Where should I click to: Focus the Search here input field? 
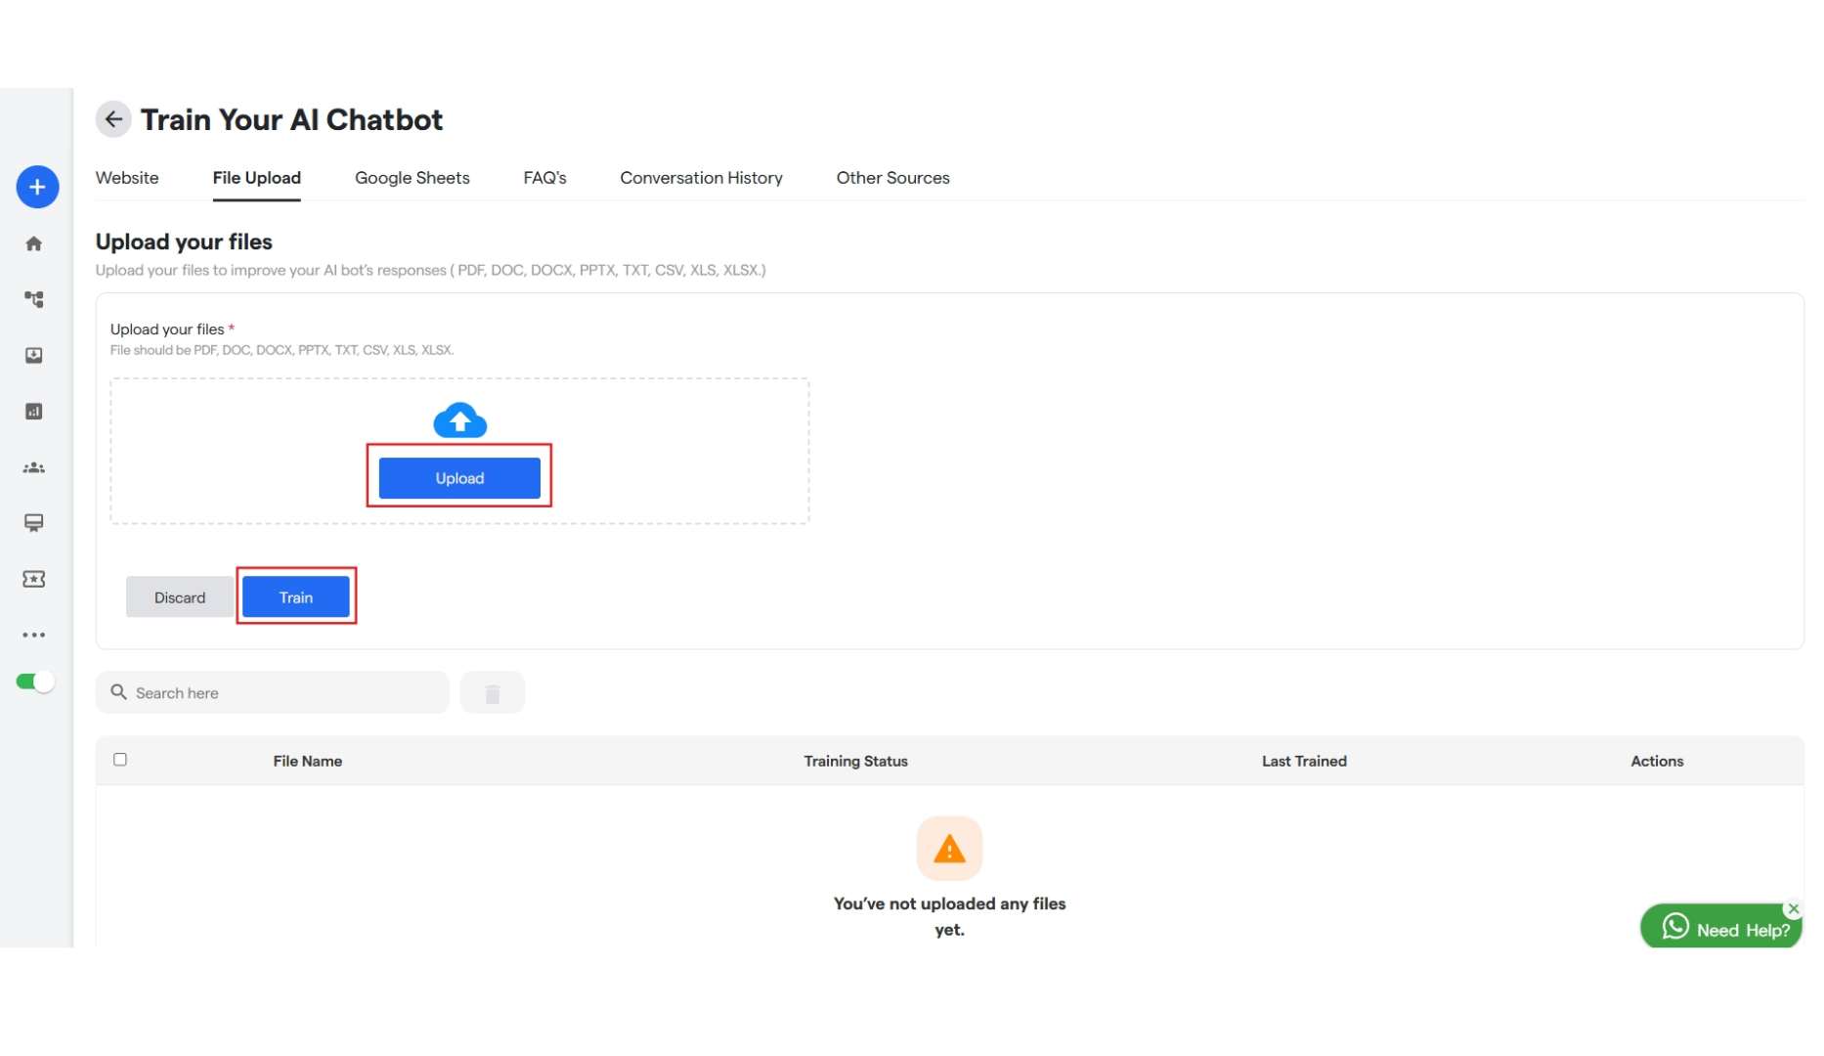pos(273,693)
